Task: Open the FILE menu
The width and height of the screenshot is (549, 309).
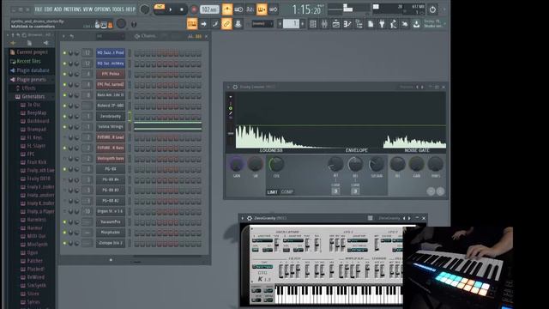Action: pyautogui.click(x=38, y=9)
